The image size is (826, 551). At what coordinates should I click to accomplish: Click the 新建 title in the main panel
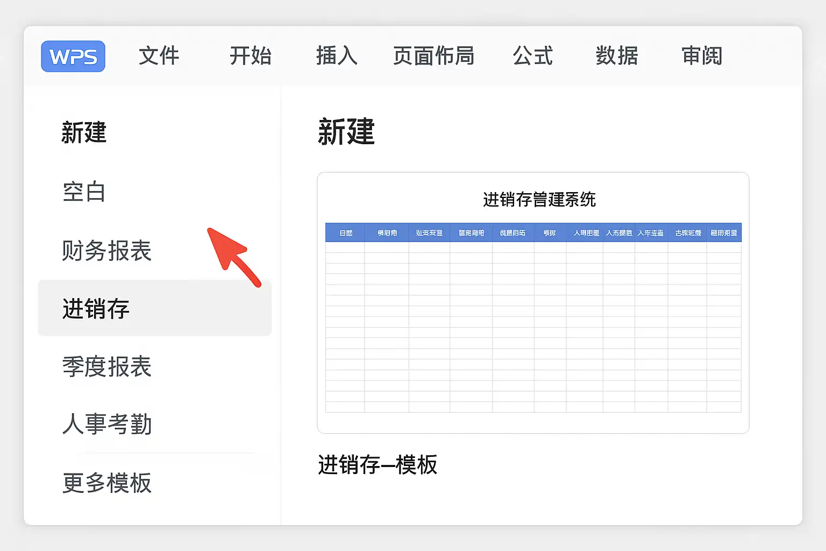[346, 132]
